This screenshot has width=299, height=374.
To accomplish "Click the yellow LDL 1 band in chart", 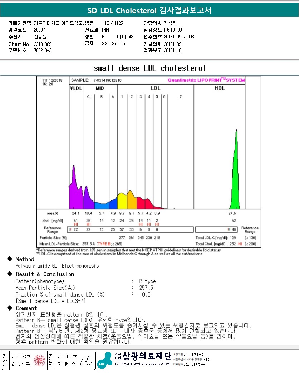I will pos(122,201).
